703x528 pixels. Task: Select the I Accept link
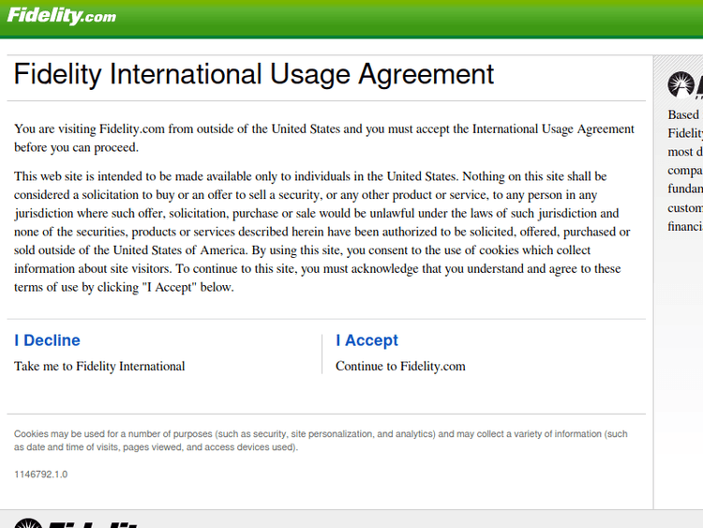tap(366, 340)
